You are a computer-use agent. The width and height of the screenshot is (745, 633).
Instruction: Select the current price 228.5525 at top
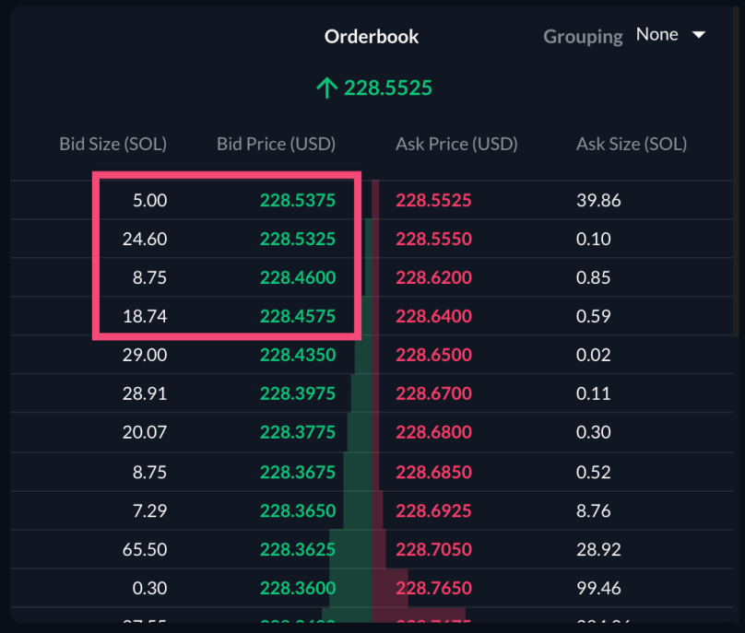pos(386,88)
